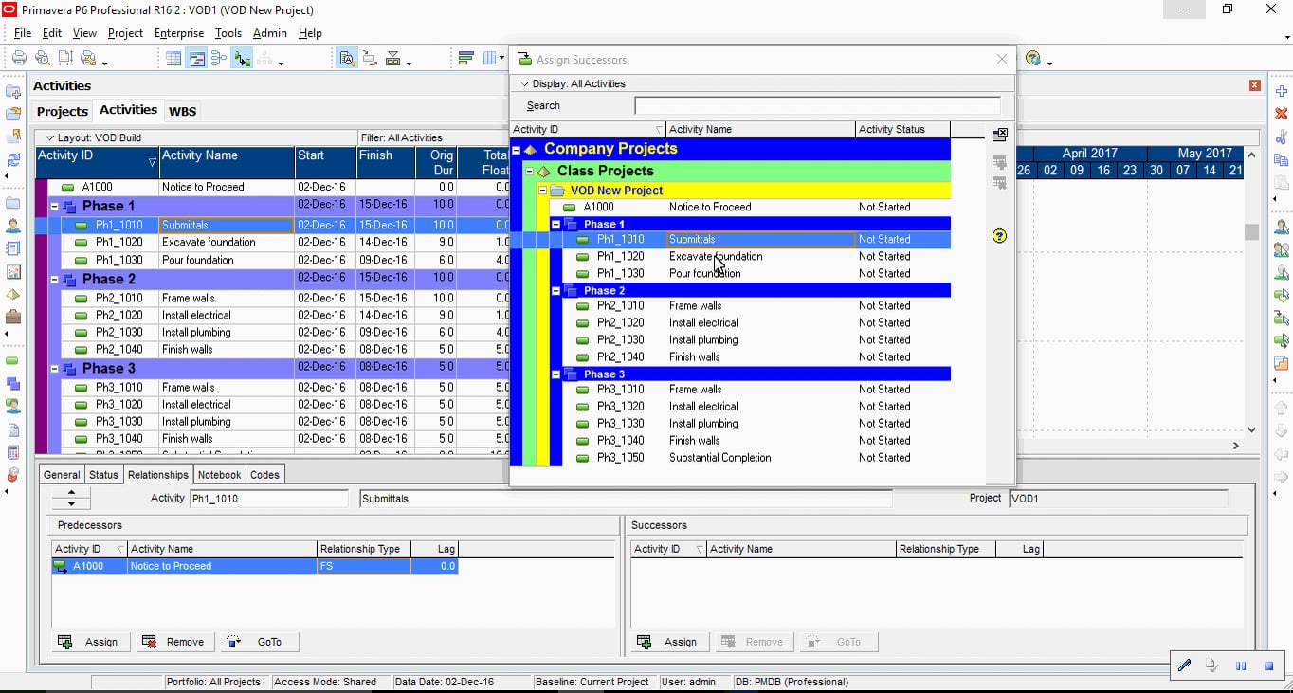Viewport: 1293px width, 693px height.
Task: Open the Enterprise menu
Action: tap(178, 33)
